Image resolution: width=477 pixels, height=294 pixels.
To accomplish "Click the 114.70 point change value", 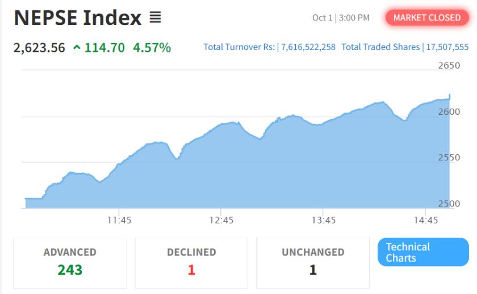I will [104, 48].
